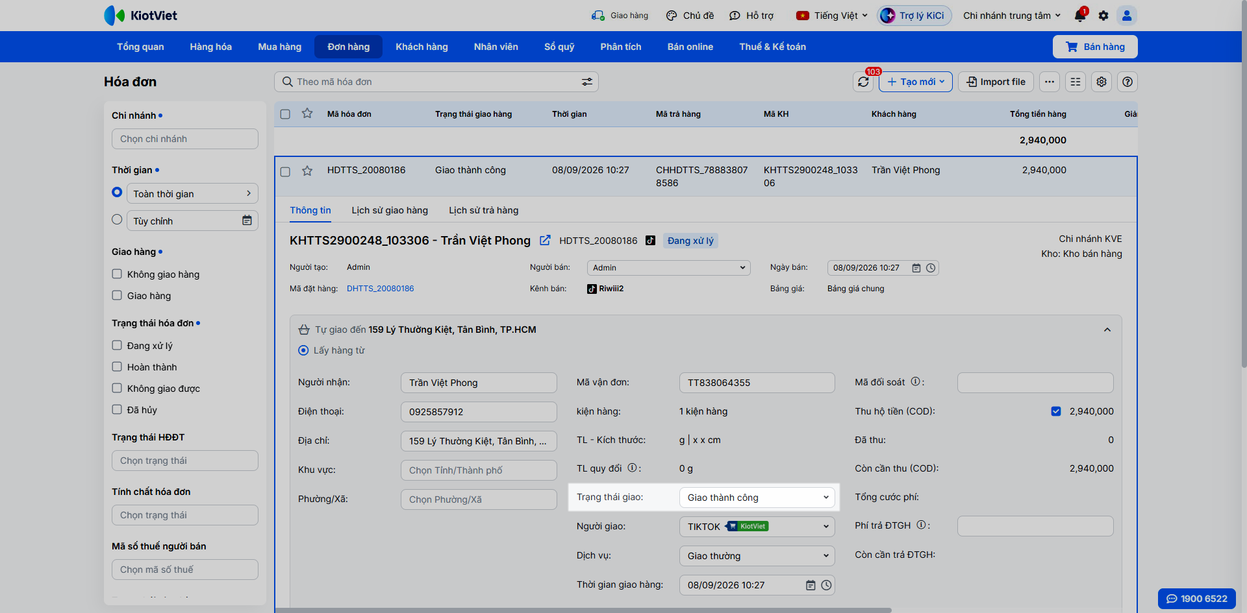Open order link DHTTS_20080186
The width and height of the screenshot is (1247, 613).
click(380, 289)
